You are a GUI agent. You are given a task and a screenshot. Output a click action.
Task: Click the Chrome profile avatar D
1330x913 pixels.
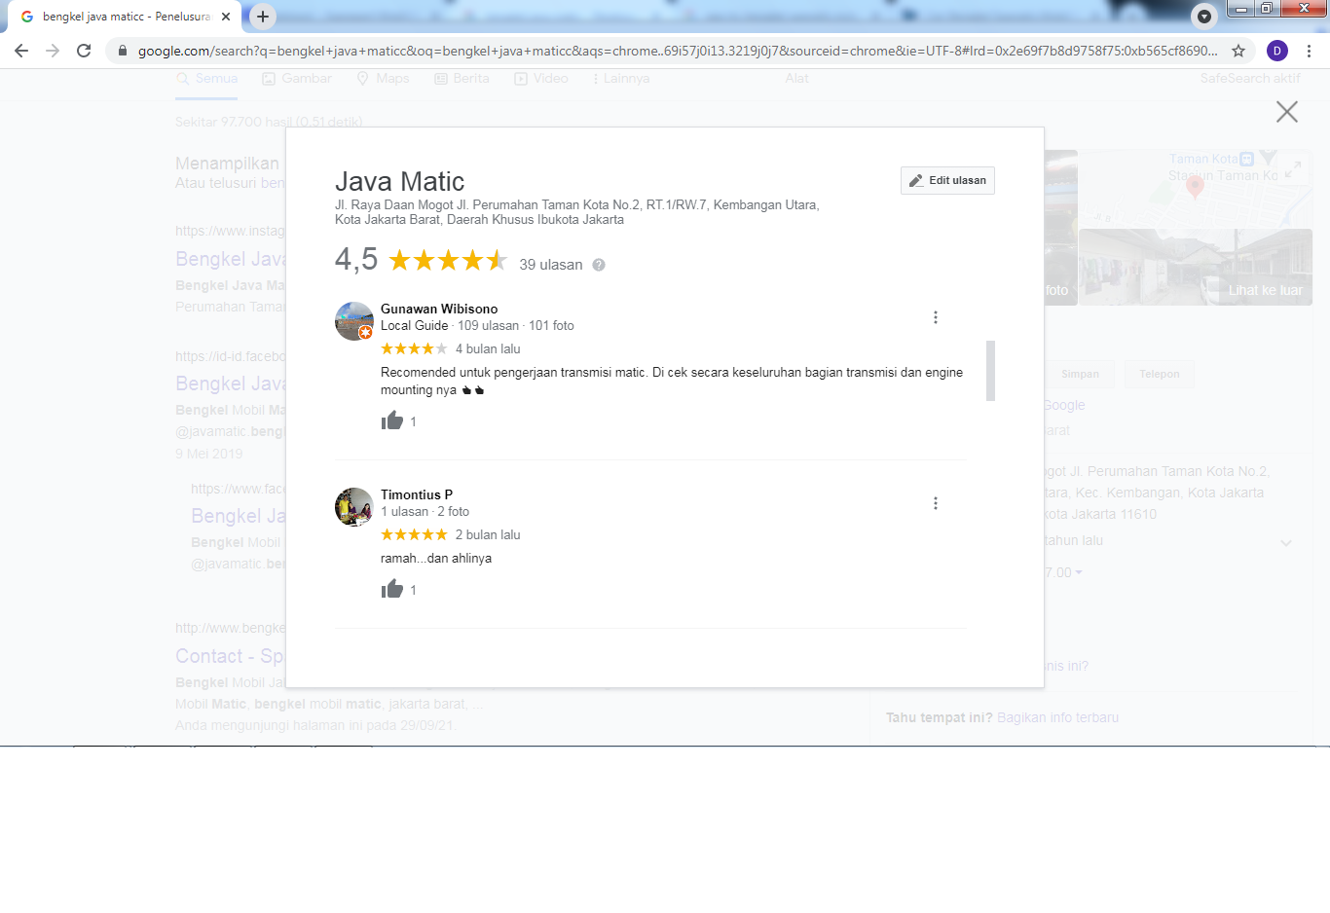(x=1276, y=51)
